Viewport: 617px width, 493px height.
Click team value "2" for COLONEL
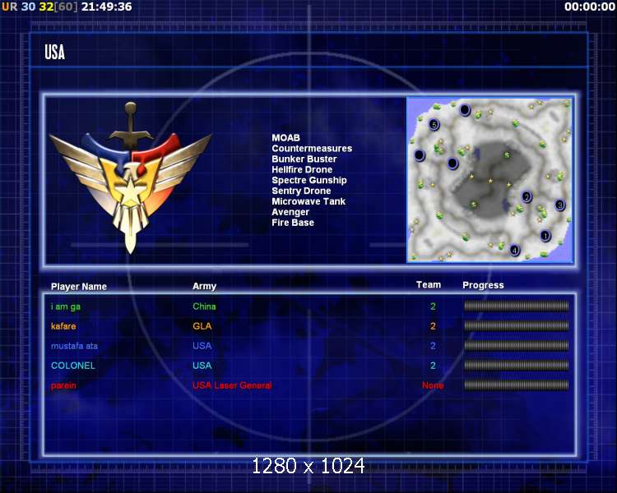coord(433,366)
